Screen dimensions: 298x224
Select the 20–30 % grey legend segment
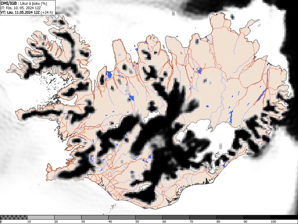(x=68, y=217)
